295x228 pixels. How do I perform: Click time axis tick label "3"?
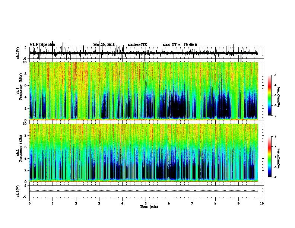click(x=99, y=203)
